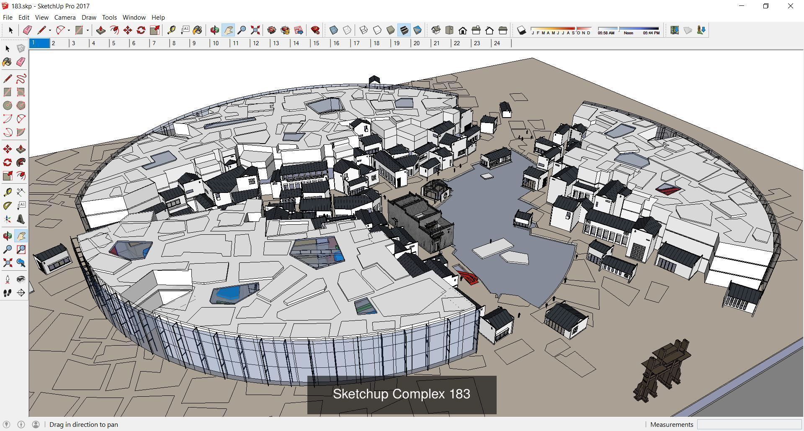Pick Polygon tool in left palette
The image size is (804, 431).
tap(21, 105)
